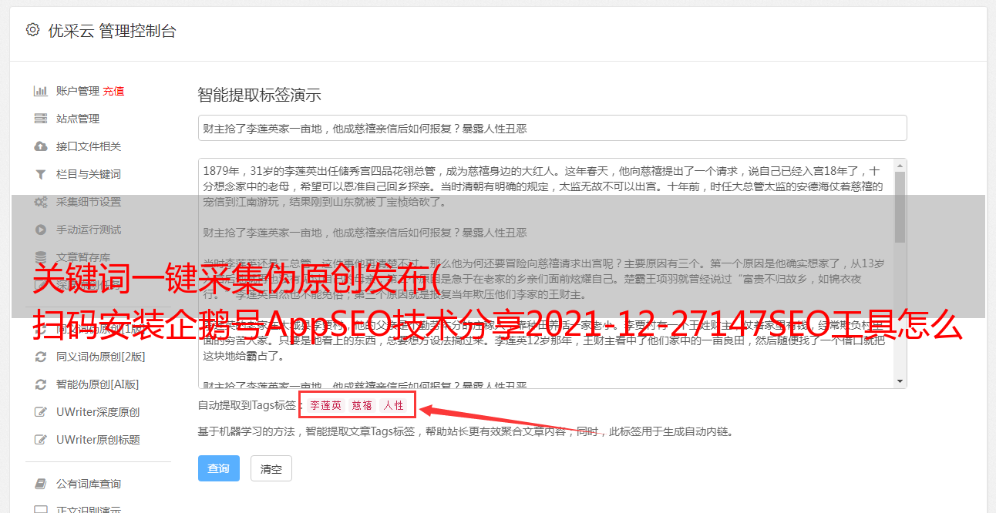This screenshot has width=996, height=513.
Task: Click the filter icon for 栏目与关键词
Action: tap(40, 174)
